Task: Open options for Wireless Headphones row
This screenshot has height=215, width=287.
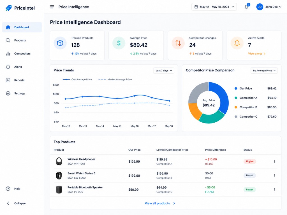Action: tap(275, 162)
